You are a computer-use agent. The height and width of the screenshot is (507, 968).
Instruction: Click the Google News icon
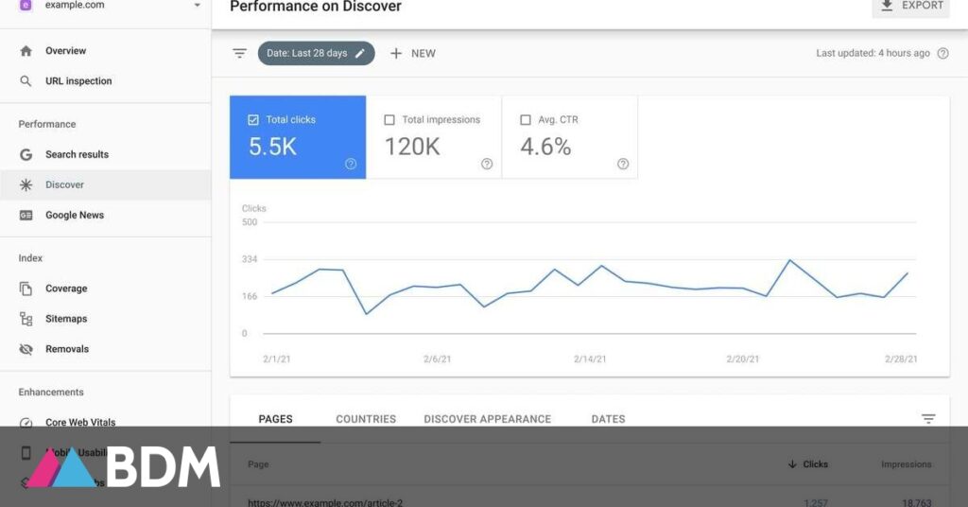(x=26, y=215)
